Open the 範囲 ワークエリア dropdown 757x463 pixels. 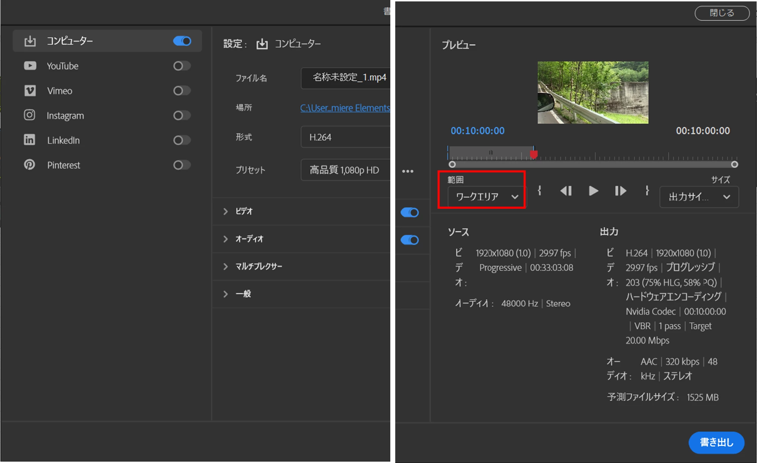[x=487, y=197]
